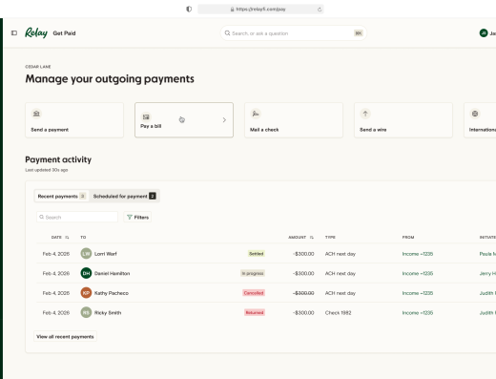The width and height of the screenshot is (496, 379).
Task: Click the Returned status badge
Action: tap(255, 313)
